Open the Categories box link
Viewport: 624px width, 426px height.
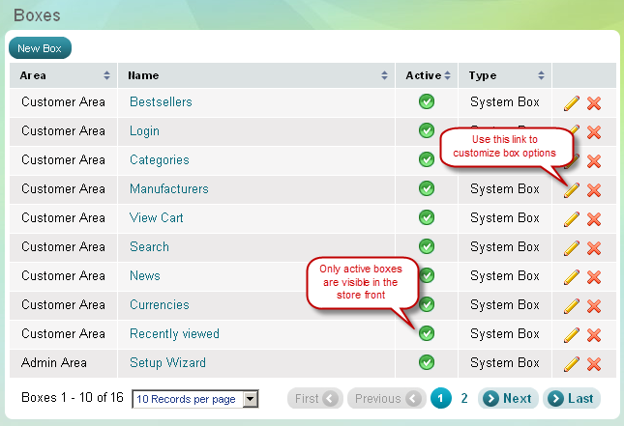pyautogui.click(x=160, y=159)
